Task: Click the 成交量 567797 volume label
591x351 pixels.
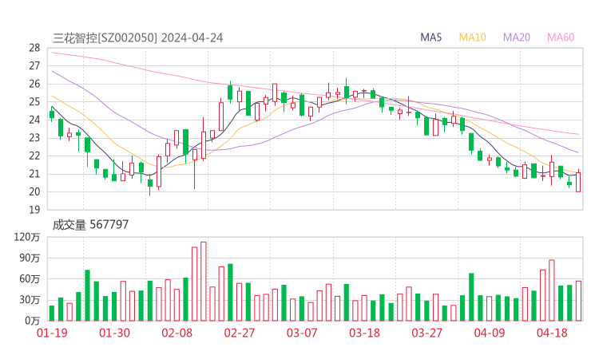Action: (90, 225)
